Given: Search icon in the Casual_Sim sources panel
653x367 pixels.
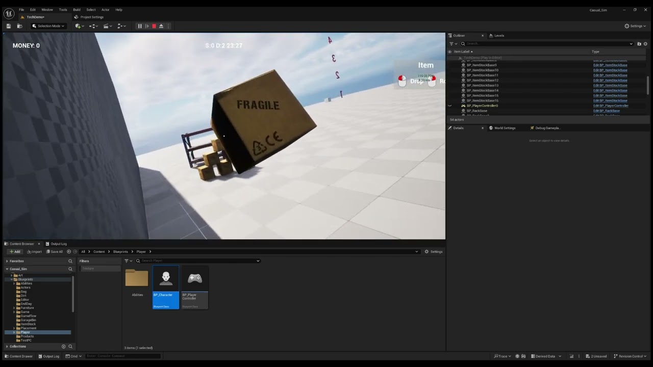Looking at the screenshot, I should point(70,269).
